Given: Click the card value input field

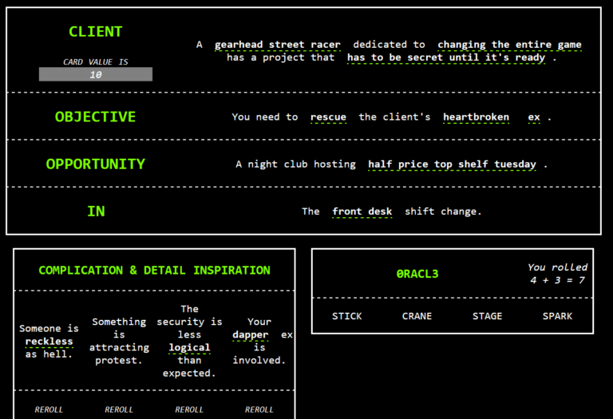Looking at the screenshot, I should 96,74.
